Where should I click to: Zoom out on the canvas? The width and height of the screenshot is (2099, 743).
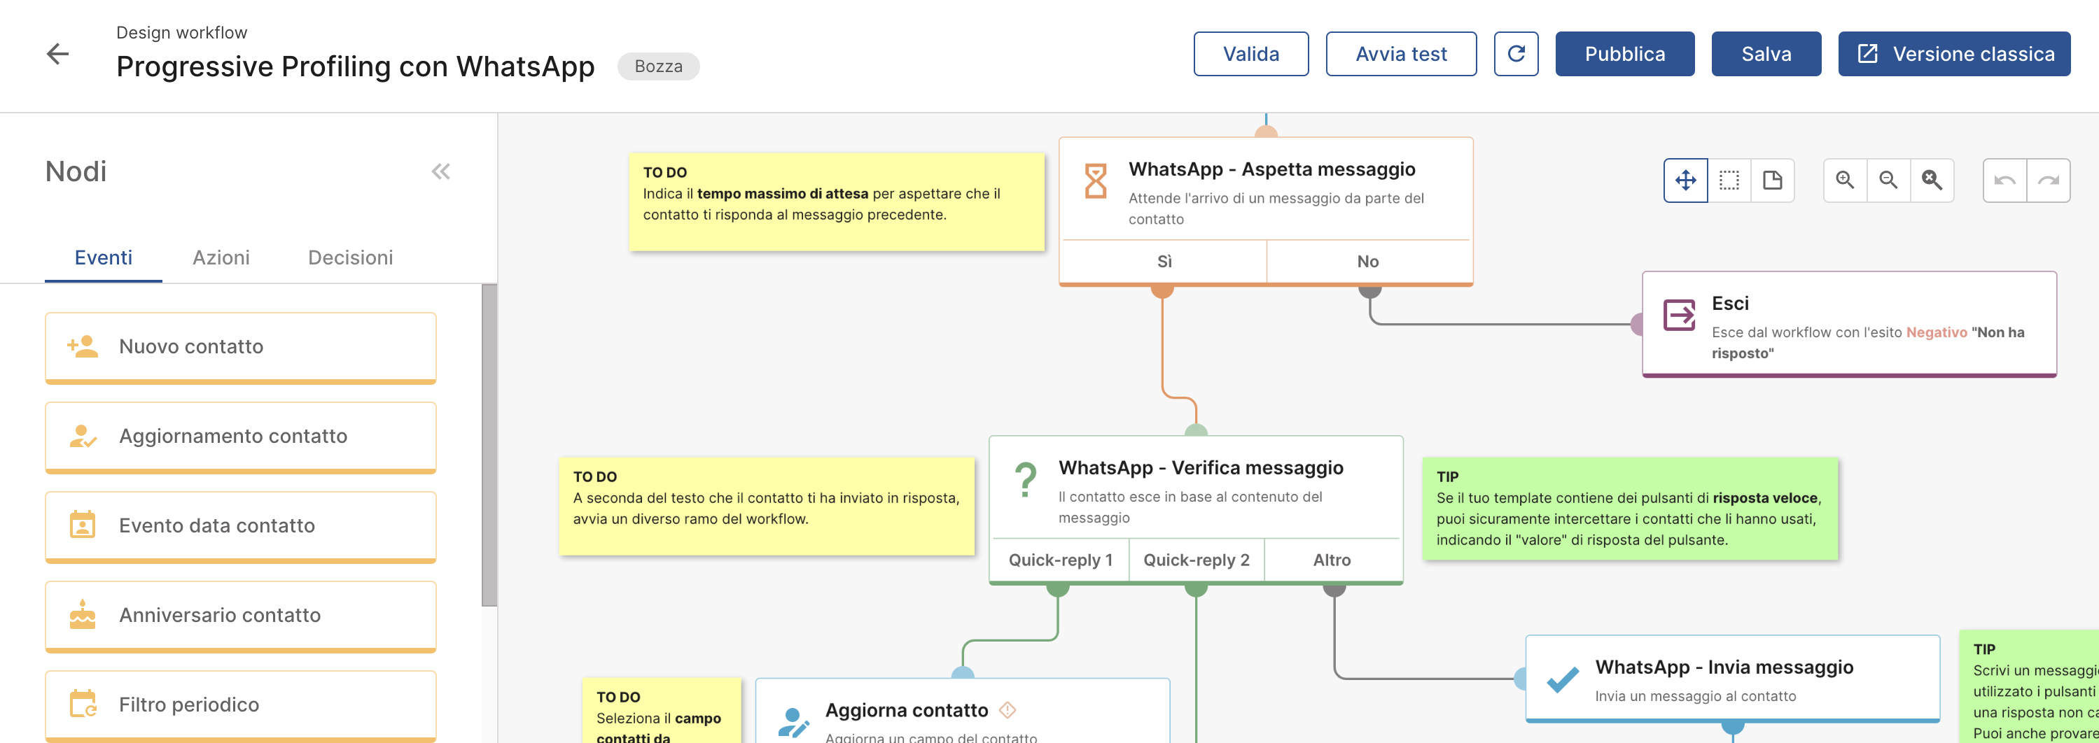click(1888, 180)
